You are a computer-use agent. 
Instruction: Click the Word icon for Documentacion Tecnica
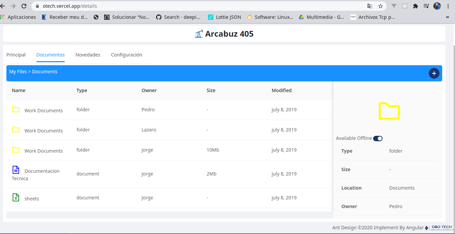[x=16, y=170]
